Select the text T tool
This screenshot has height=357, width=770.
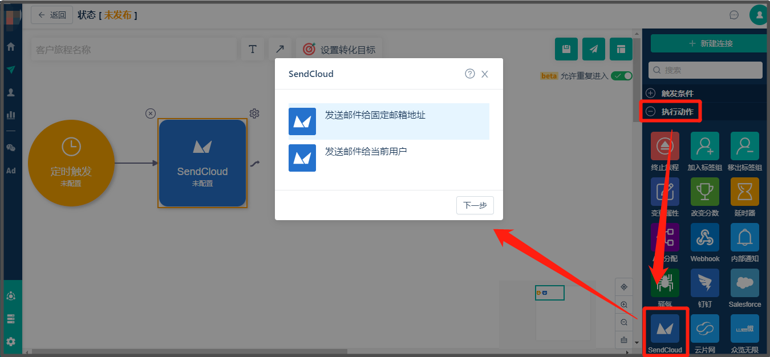[x=252, y=50]
